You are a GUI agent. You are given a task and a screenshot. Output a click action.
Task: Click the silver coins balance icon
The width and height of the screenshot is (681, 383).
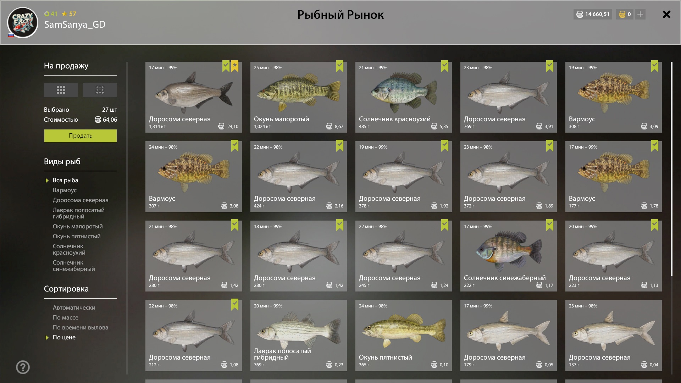point(580,14)
